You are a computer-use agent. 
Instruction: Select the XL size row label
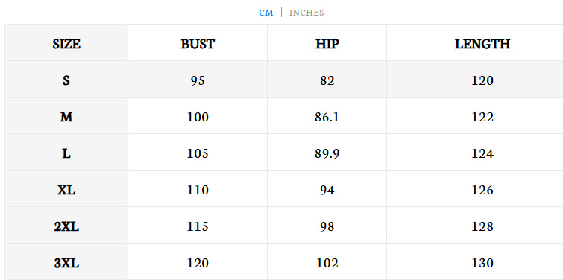point(66,189)
